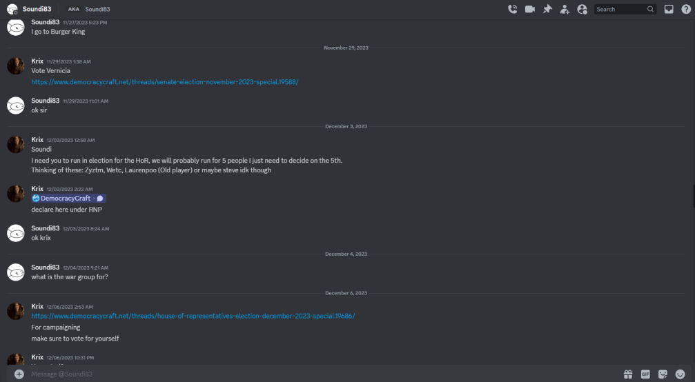Click Krix's avatar on the Vote Vernicia message
This screenshot has width=695, height=382.
coord(15,66)
